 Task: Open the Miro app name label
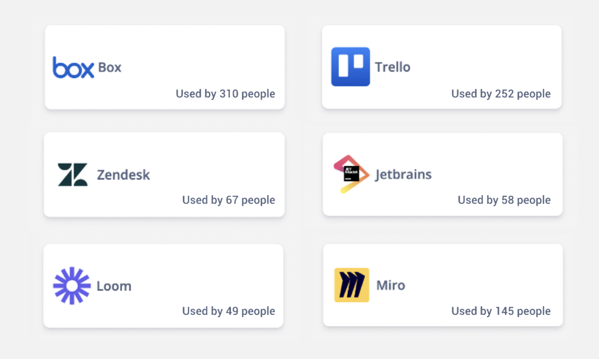point(391,286)
